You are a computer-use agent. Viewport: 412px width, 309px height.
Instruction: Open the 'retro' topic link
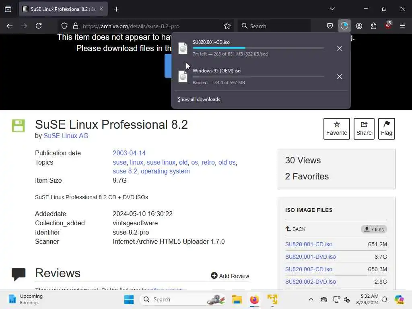208,163
